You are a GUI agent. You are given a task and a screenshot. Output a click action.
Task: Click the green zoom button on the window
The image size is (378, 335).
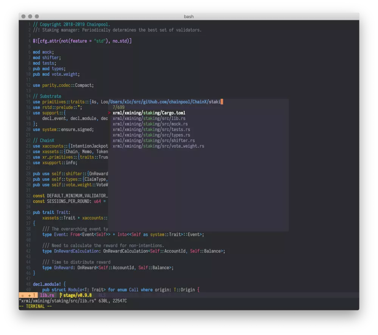click(36, 16)
